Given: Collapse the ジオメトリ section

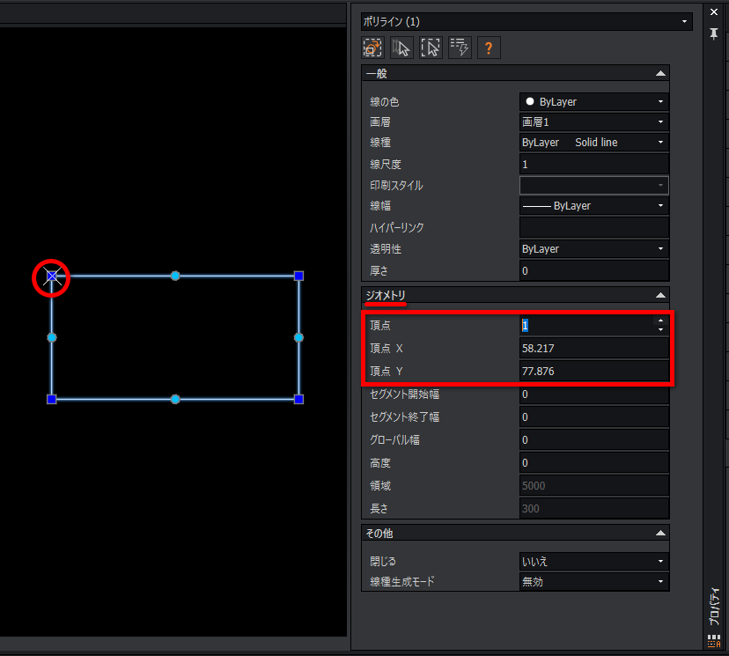Looking at the screenshot, I should (660, 295).
